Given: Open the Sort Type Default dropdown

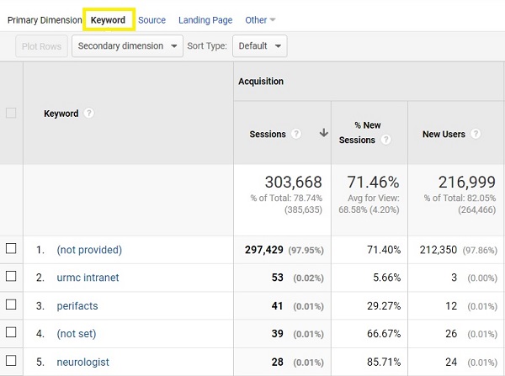Looking at the screenshot, I should click(x=259, y=46).
